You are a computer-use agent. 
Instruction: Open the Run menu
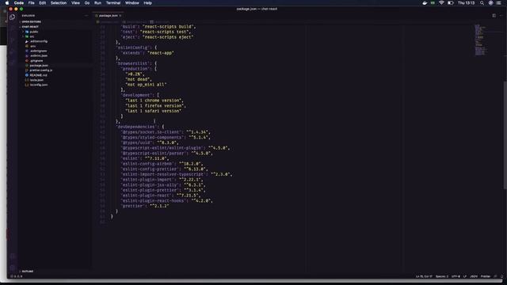(97, 3)
